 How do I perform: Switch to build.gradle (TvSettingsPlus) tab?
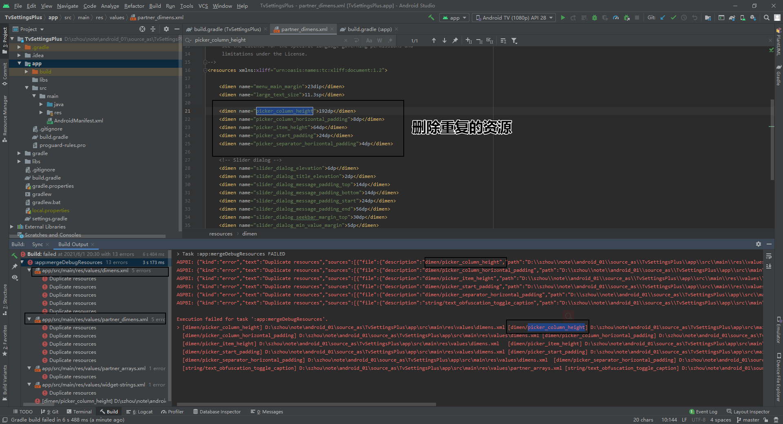227,29
